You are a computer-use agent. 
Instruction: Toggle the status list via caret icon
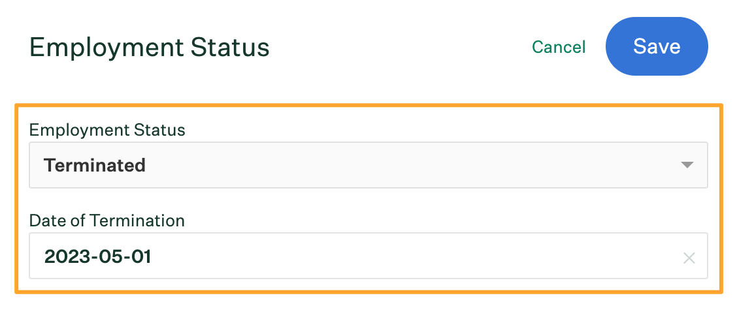click(687, 165)
